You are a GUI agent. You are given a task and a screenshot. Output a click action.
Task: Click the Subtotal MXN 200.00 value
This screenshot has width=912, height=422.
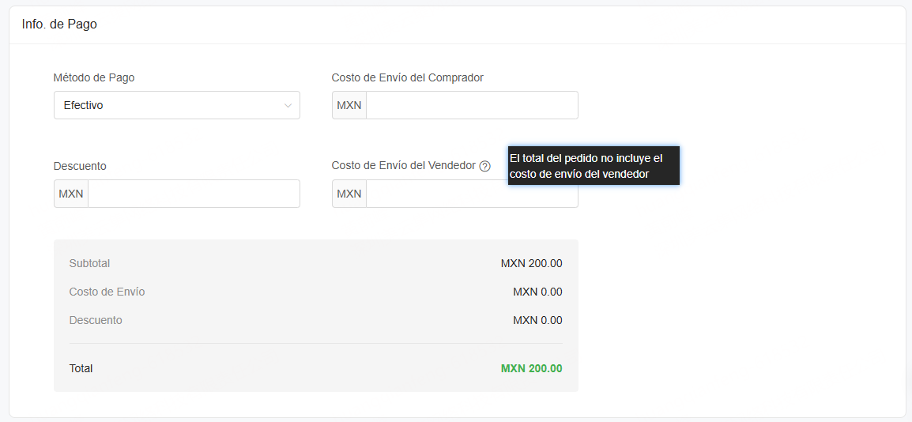coord(532,263)
